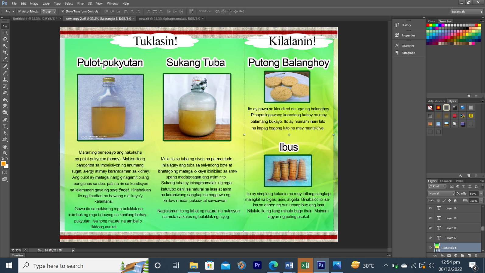Launch Adobe Premiere Pro from taskbar
The image size is (485, 273).
257,265
